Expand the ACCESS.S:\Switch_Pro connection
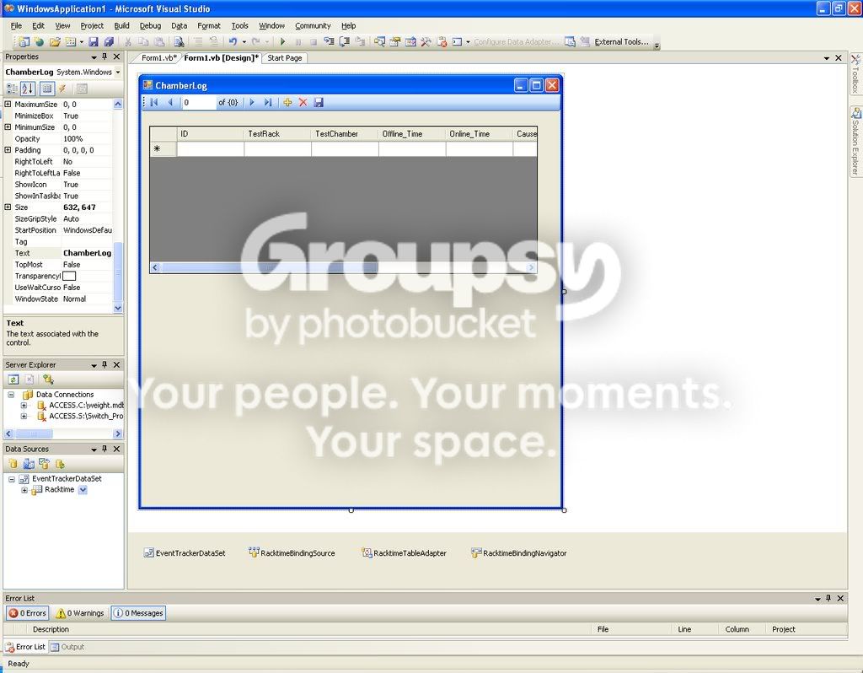 [x=24, y=417]
